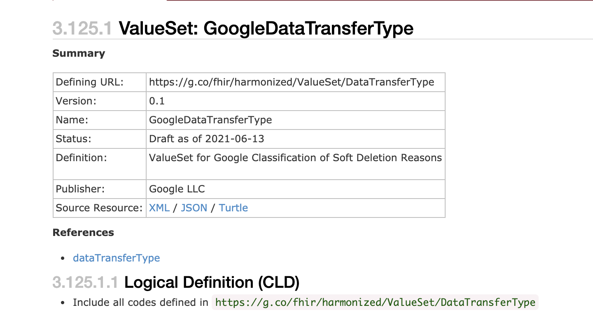Click the green DataTransferType code URL
The image size is (593, 333).
375,303
